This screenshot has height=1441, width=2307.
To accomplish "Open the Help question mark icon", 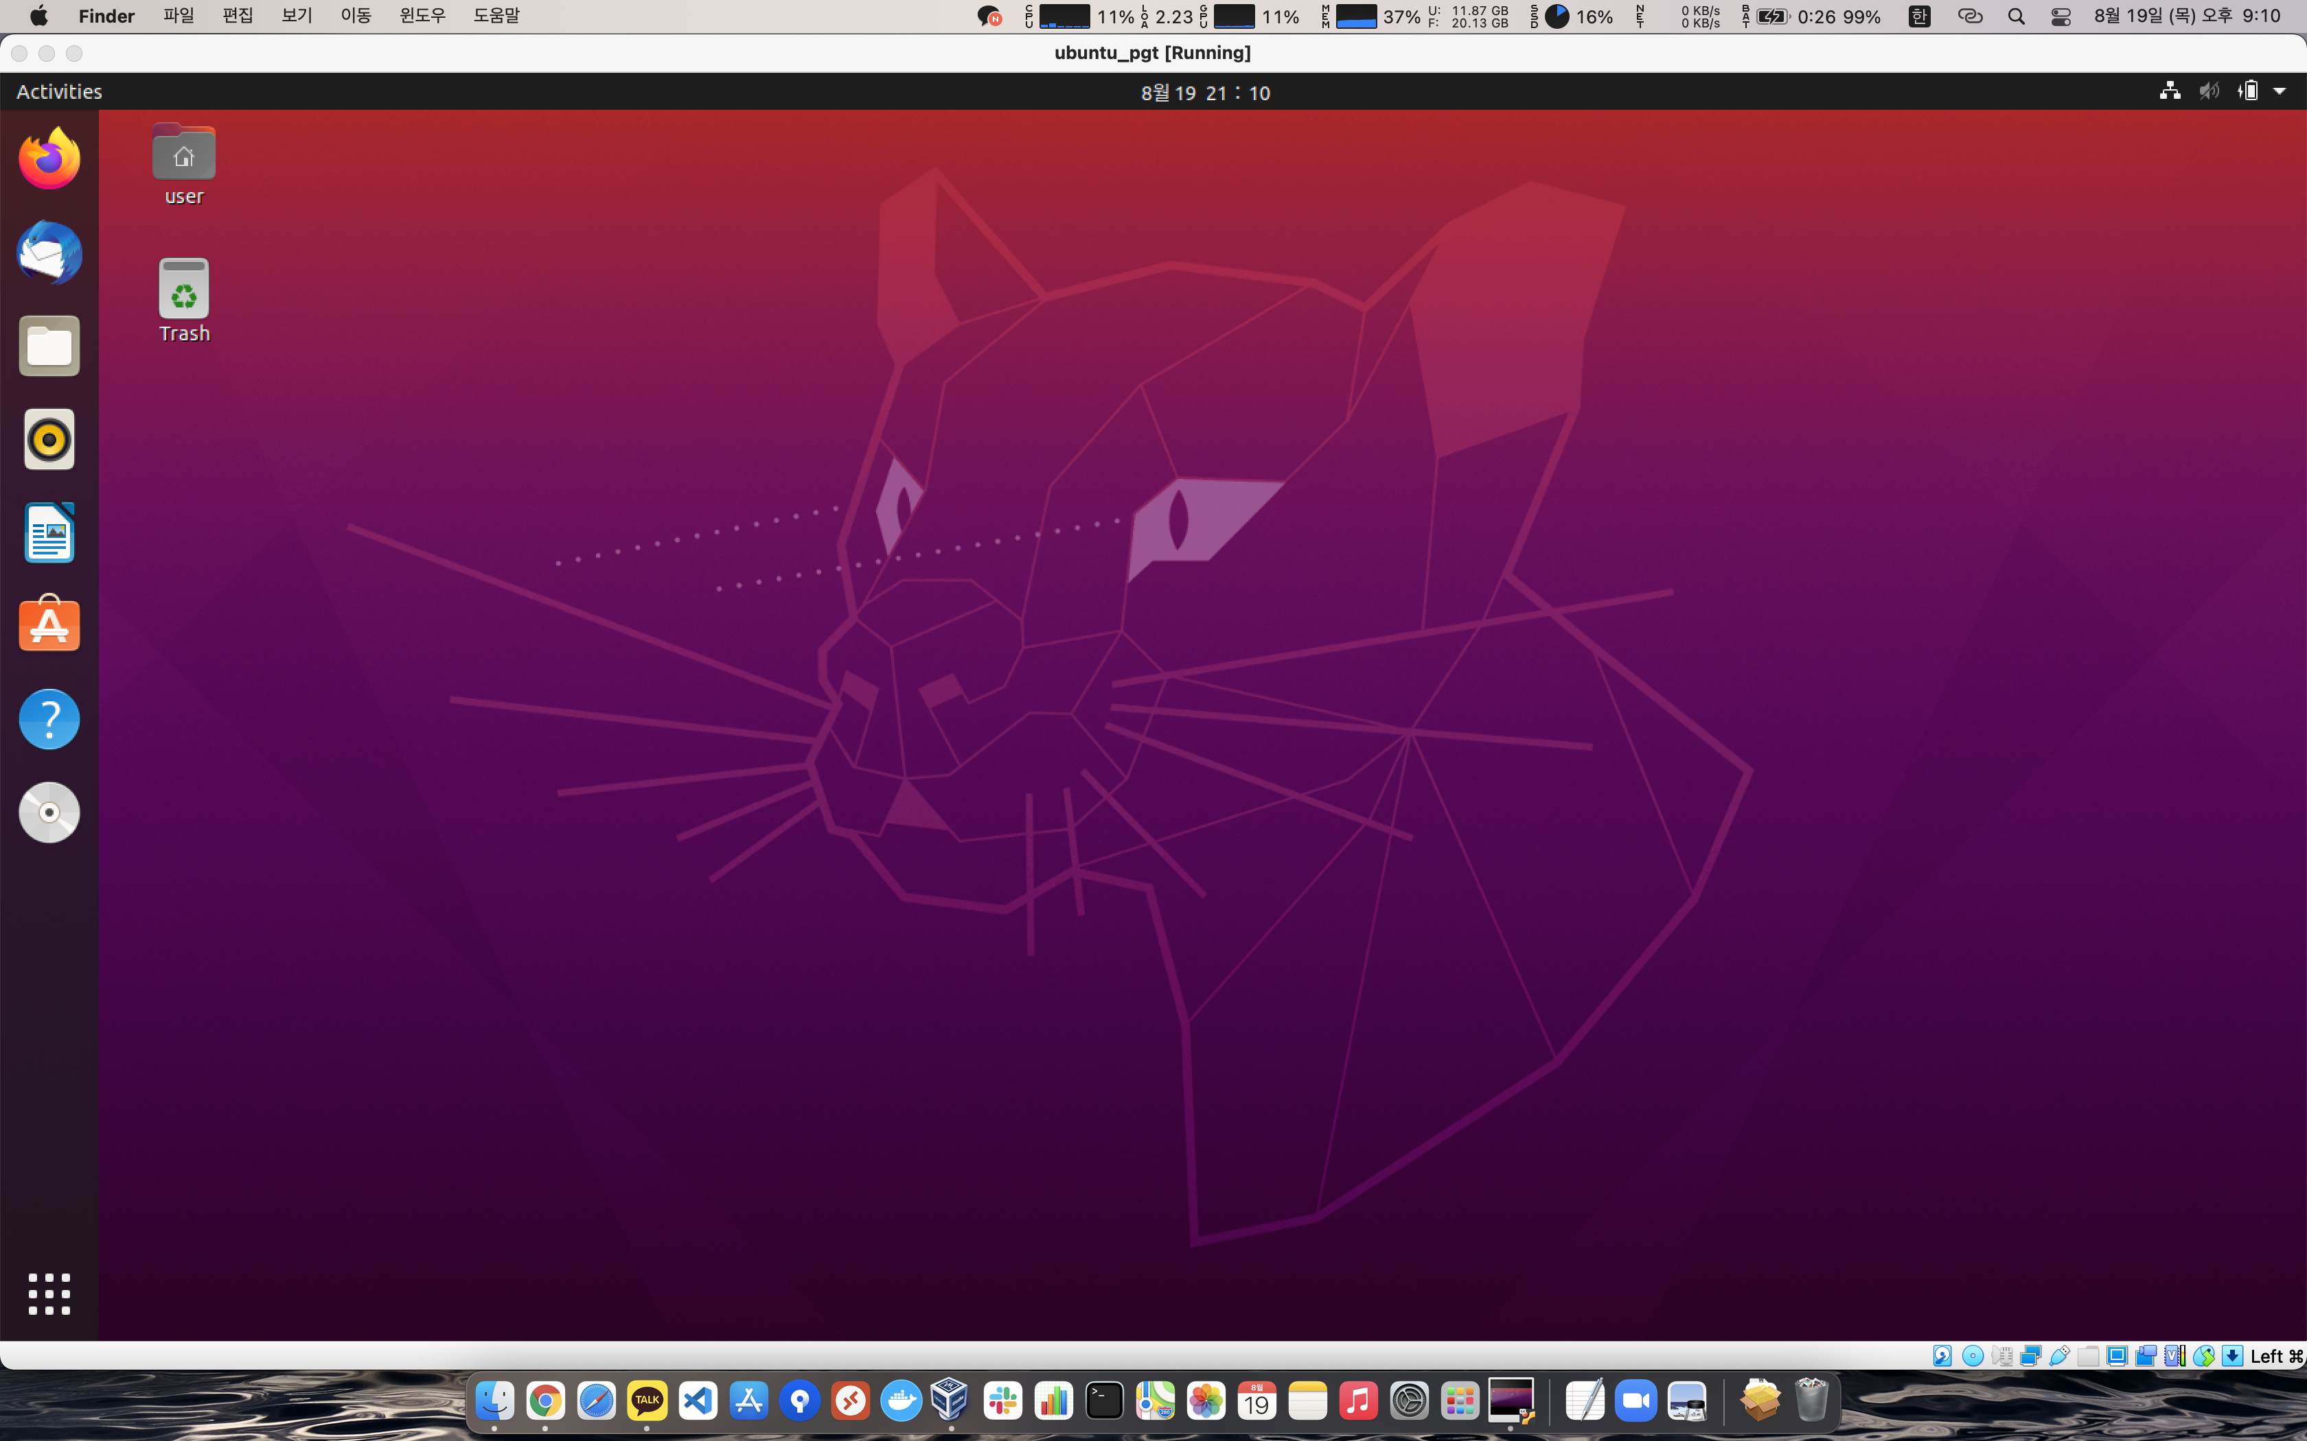I will [x=49, y=718].
